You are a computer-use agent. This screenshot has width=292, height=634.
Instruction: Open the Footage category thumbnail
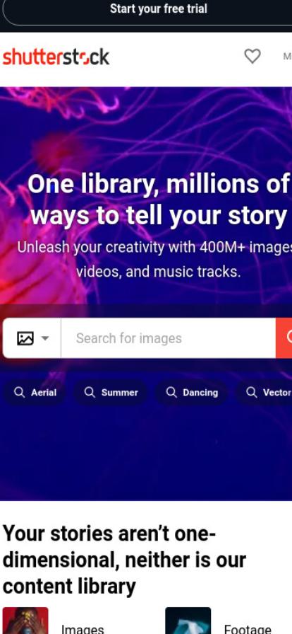[188, 621]
